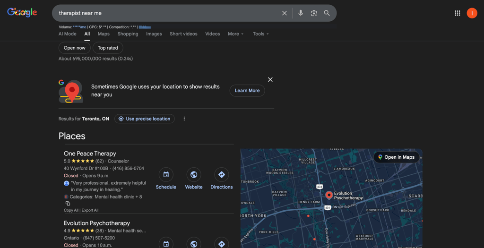Screen dimensions: 484x248
Task: Click the phone number (647) 507-5200
Action: [99, 238]
